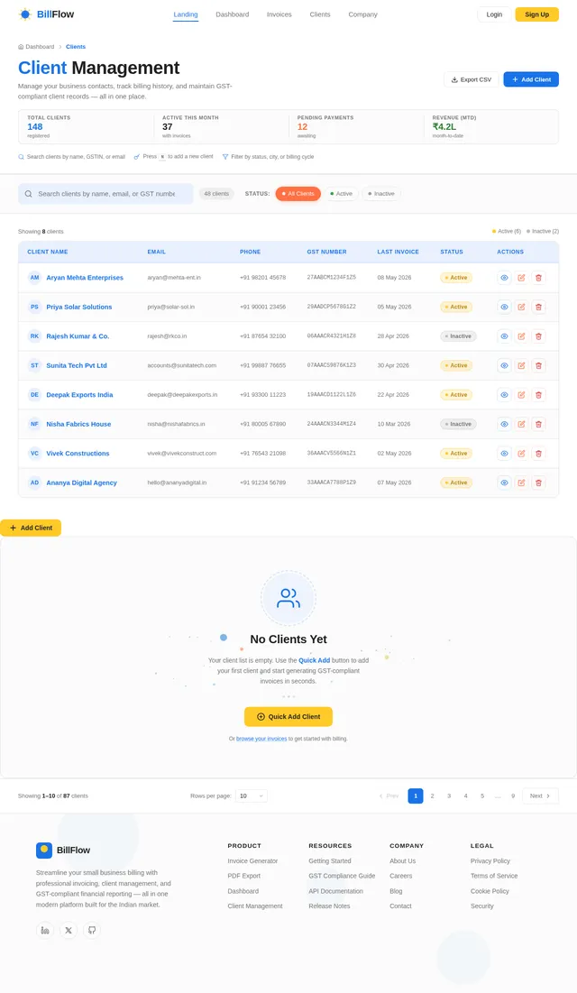577x993 pixels.
Task: Focus the search clients input field
Action: (105, 194)
